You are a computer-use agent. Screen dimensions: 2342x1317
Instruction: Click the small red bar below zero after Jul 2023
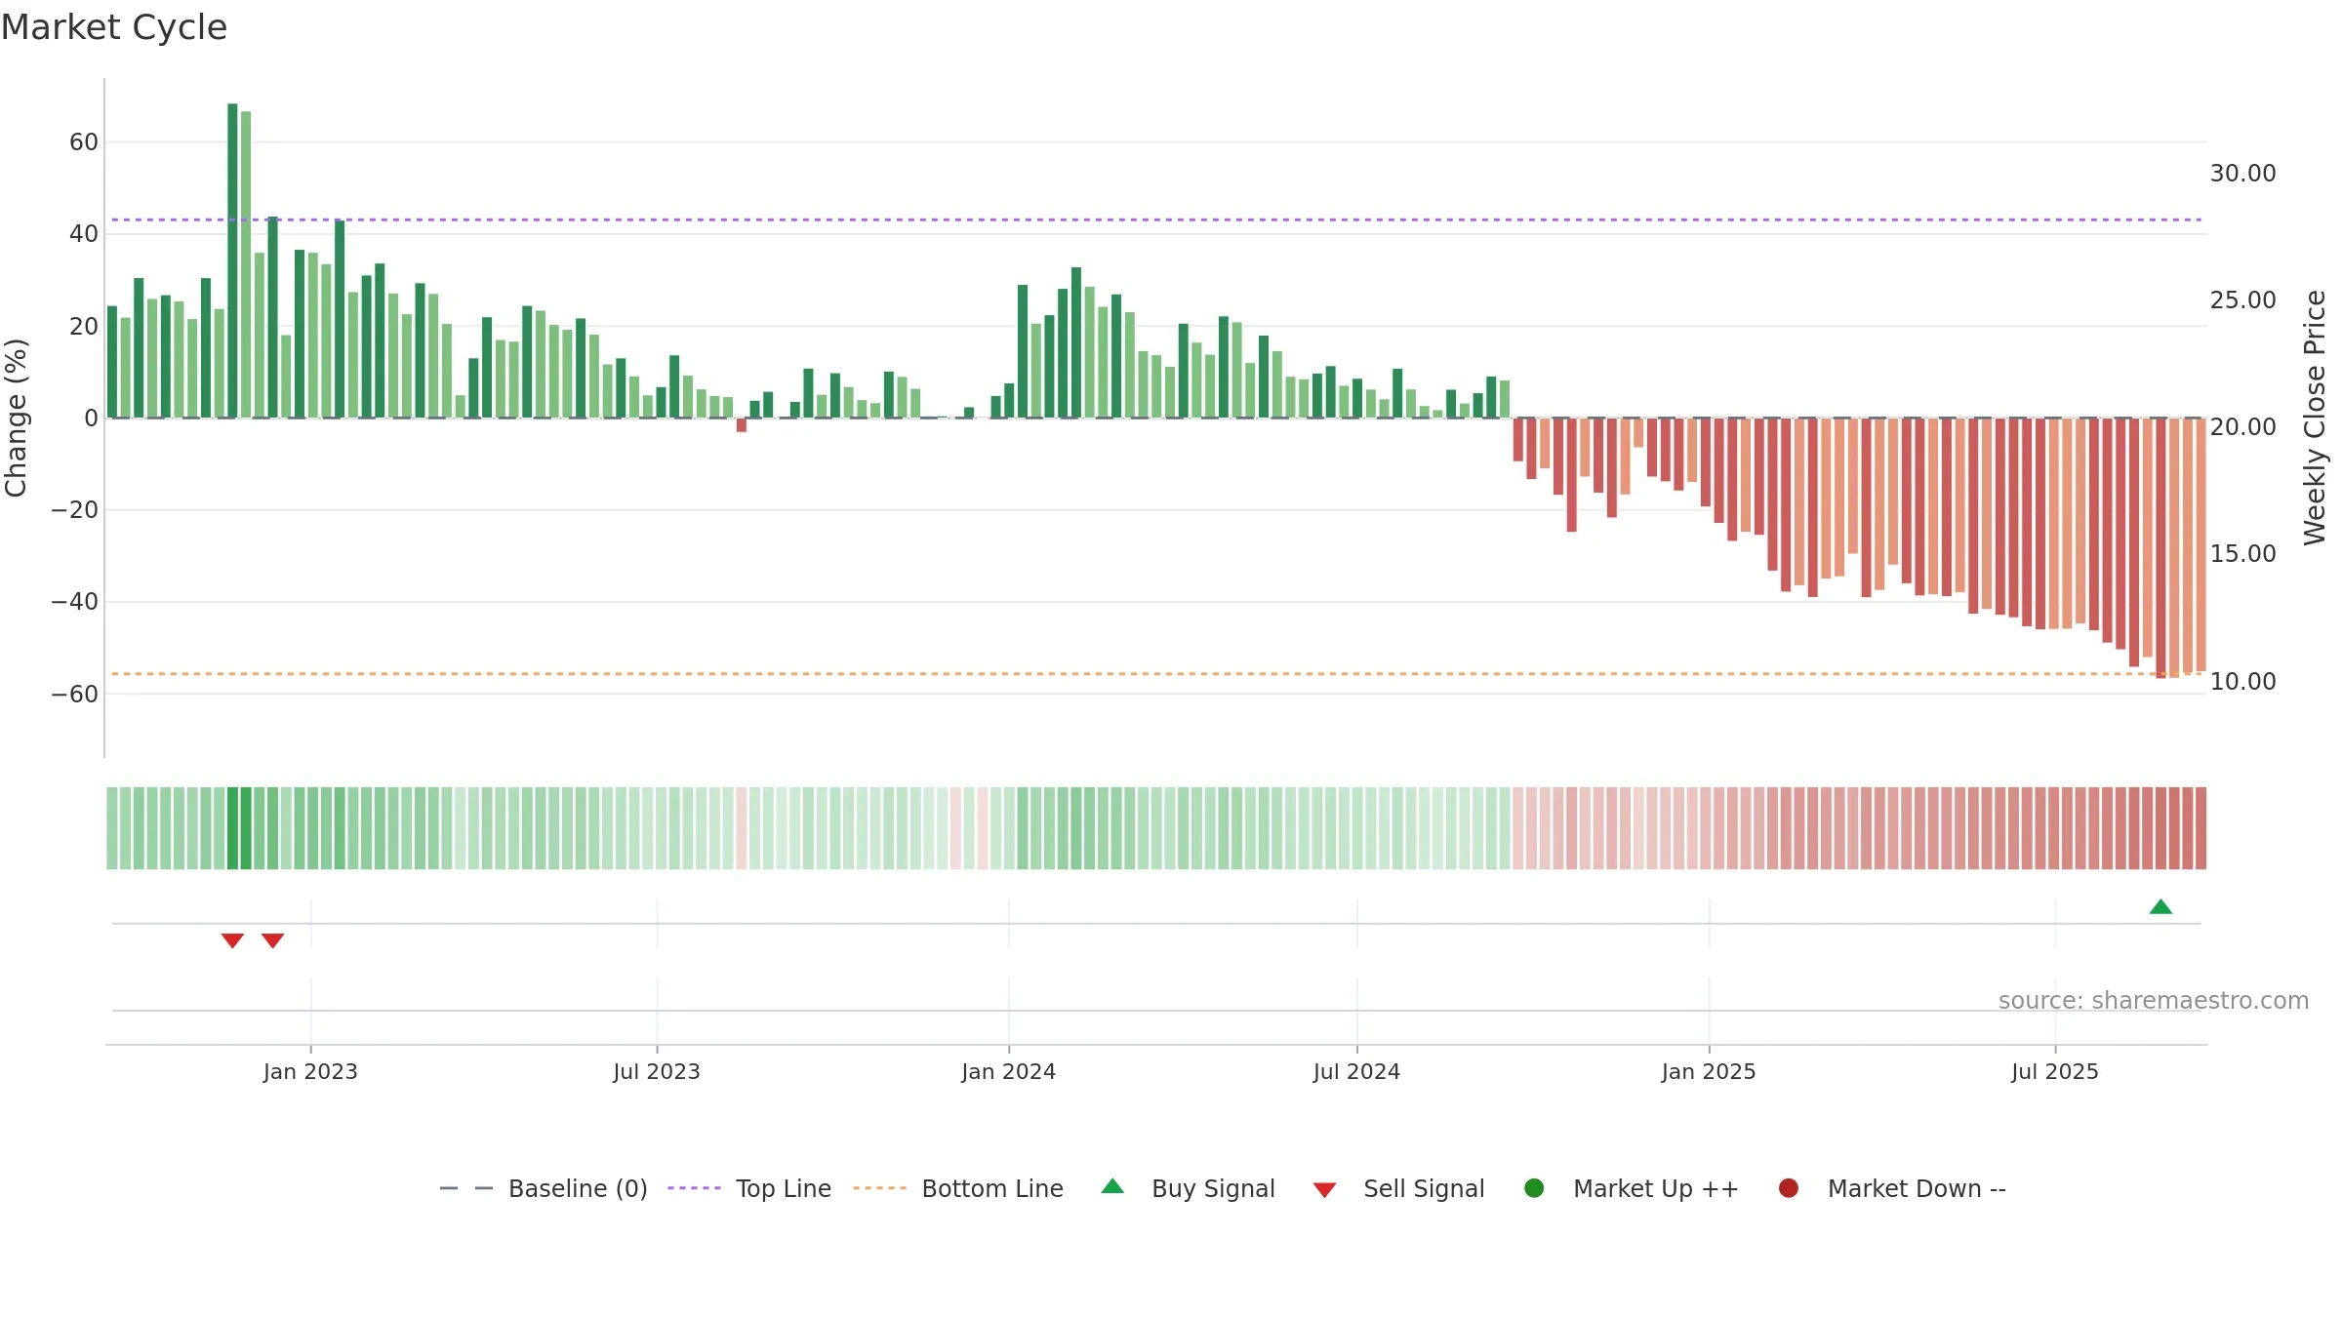[x=742, y=425]
